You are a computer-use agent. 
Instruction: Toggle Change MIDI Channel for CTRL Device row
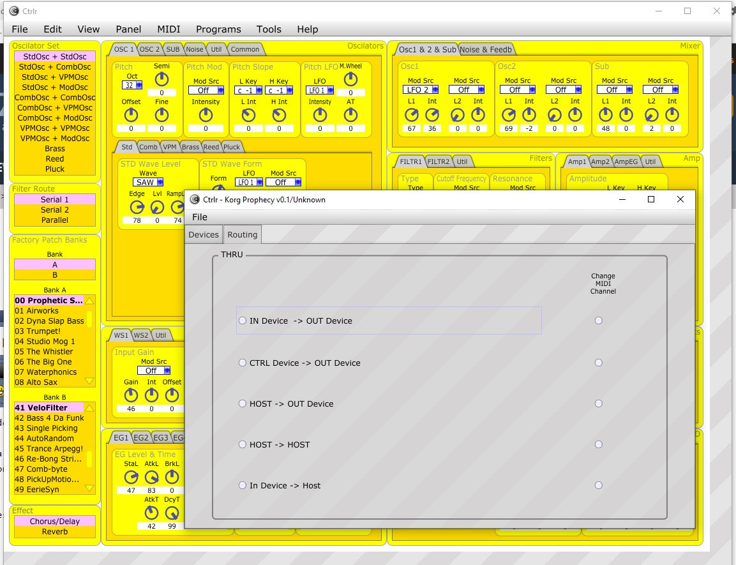pyautogui.click(x=598, y=363)
